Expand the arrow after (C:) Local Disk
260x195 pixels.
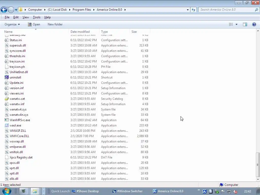pos(70,10)
